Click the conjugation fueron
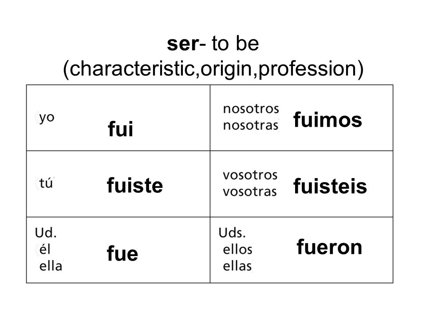 coord(329,247)
